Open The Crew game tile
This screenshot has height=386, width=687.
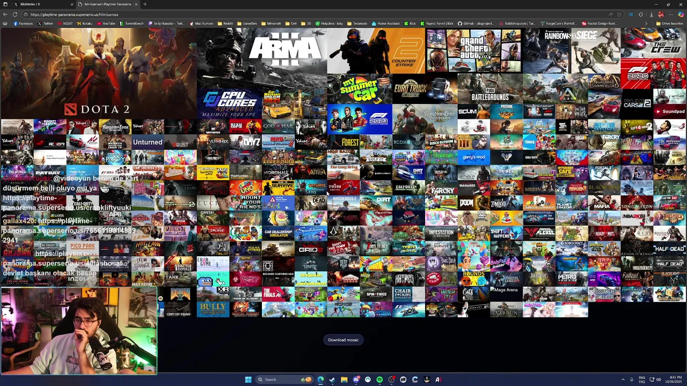point(653,43)
